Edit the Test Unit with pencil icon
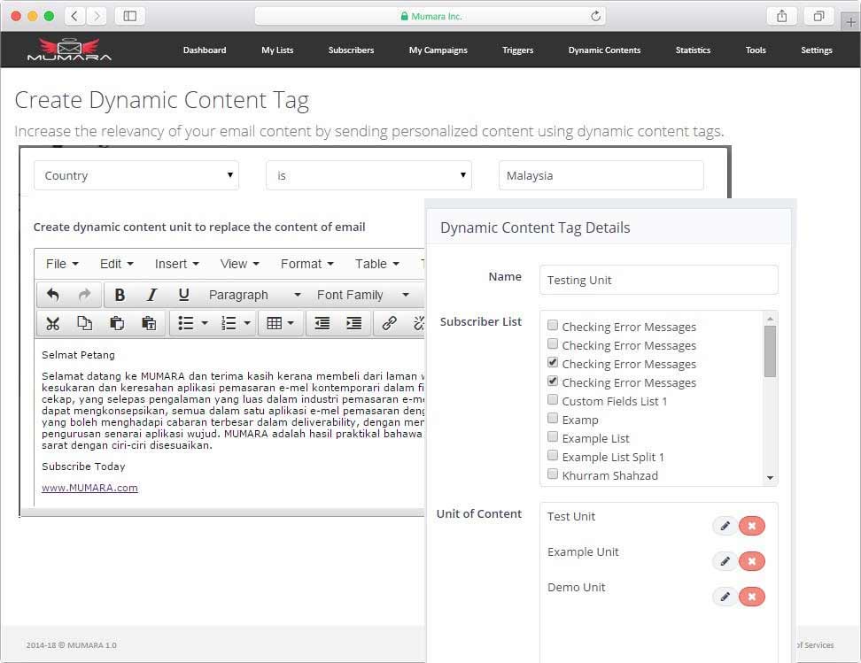The height and width of the screenshot is (663, 861). (x=725, y=526)
